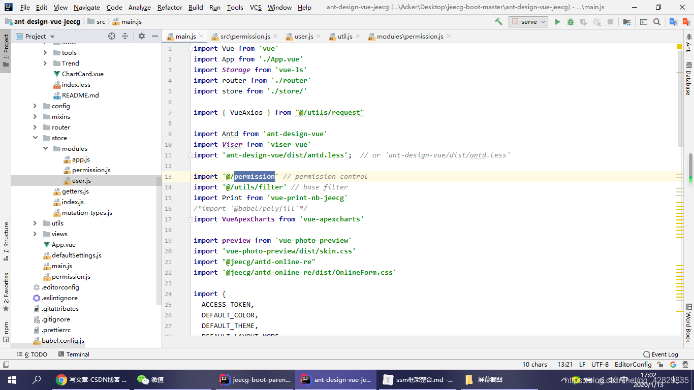The width and height of the screenshot is (694, 390).
Task: Open the Ant tool window
Action: tap(688, 43)
